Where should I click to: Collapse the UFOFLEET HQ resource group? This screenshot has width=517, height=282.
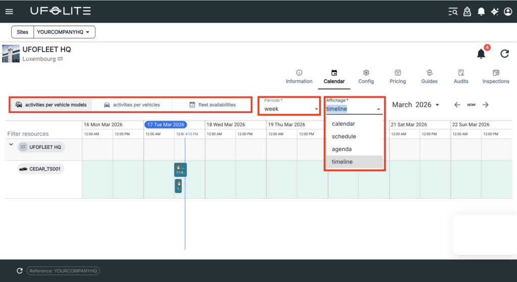[11, 145]
